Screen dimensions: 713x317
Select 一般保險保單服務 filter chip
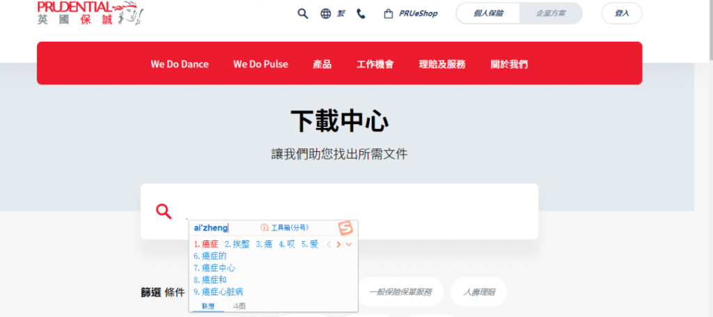pos(400,292)
